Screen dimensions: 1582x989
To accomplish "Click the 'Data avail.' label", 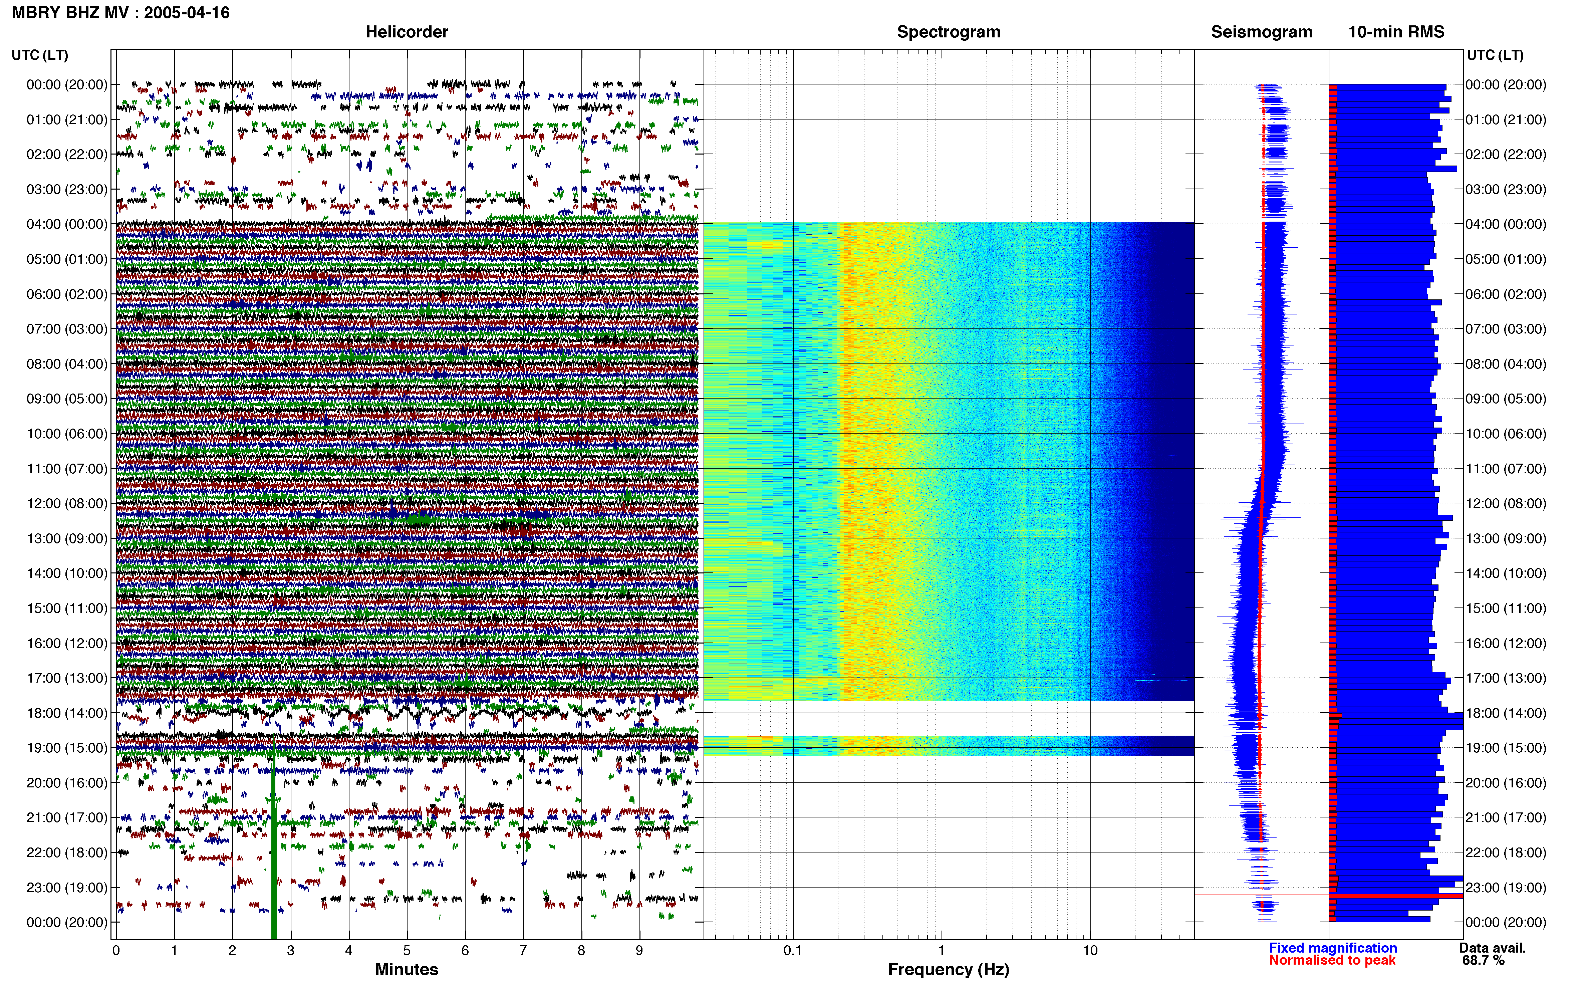I will pos(1493,948).
